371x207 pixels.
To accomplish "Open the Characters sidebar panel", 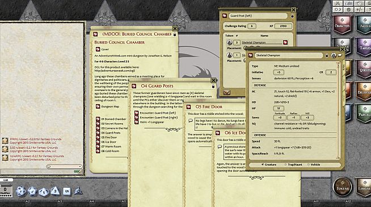I will tap(342, 25).
